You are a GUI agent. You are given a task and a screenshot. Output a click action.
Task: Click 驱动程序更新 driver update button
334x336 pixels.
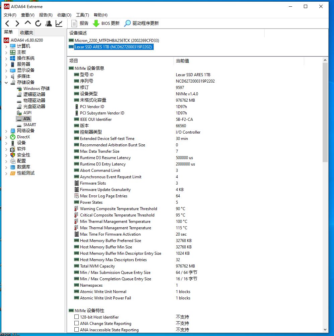(x=141, y=23)
